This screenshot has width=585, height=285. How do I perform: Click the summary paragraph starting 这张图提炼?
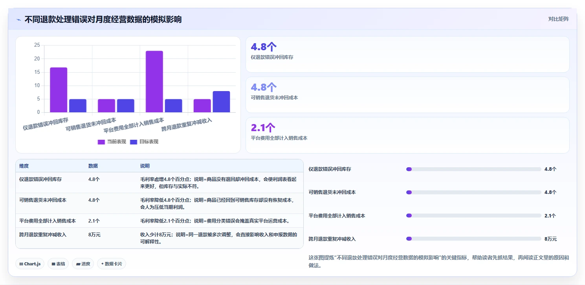(x=439, y=261)
